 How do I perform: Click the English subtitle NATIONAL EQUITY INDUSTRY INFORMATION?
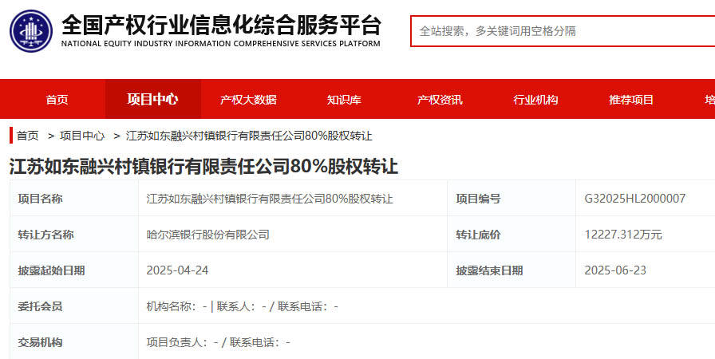pyautogui.click(x=221, y=44)
